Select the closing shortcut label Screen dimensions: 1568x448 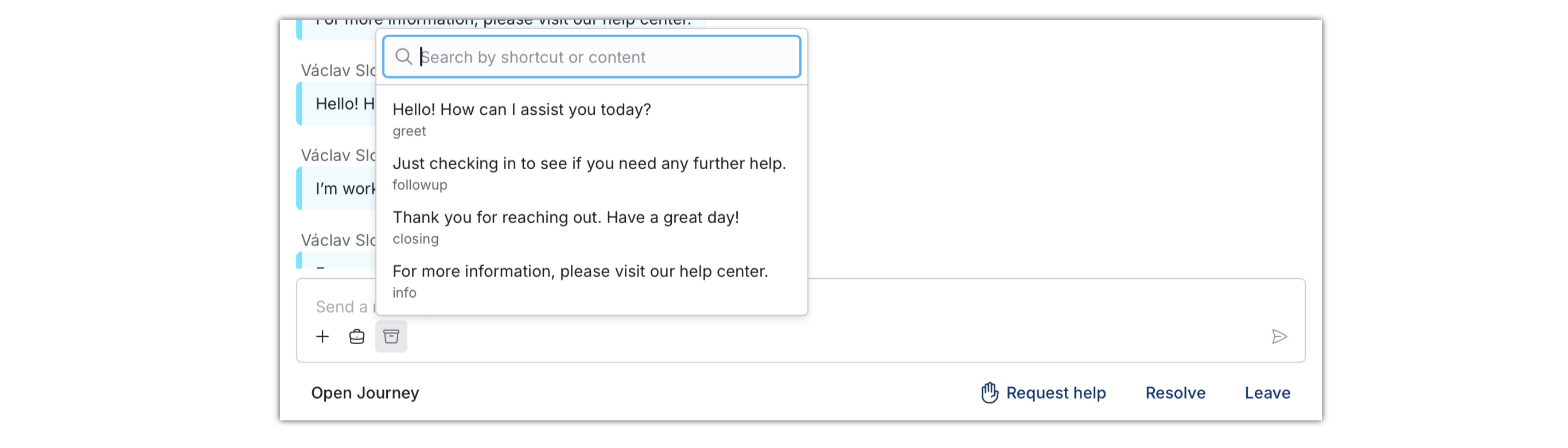tap(416, 239)
